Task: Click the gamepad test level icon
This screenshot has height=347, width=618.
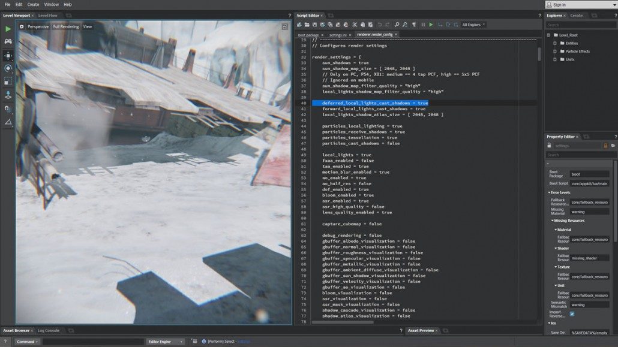Action: (8, 41)
